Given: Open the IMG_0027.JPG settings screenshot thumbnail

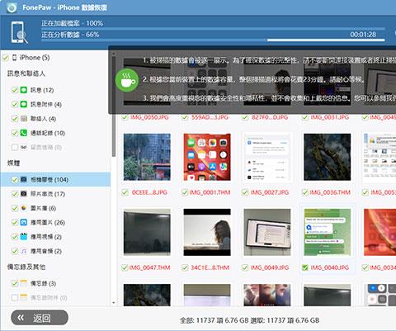Looking at the screenshot, I should (267, 157).
